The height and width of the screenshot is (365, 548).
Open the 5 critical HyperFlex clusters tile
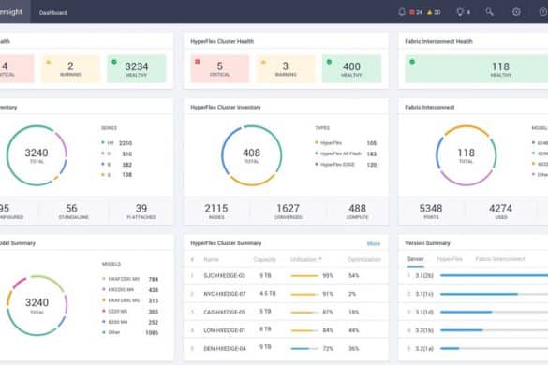coord(220,68)
